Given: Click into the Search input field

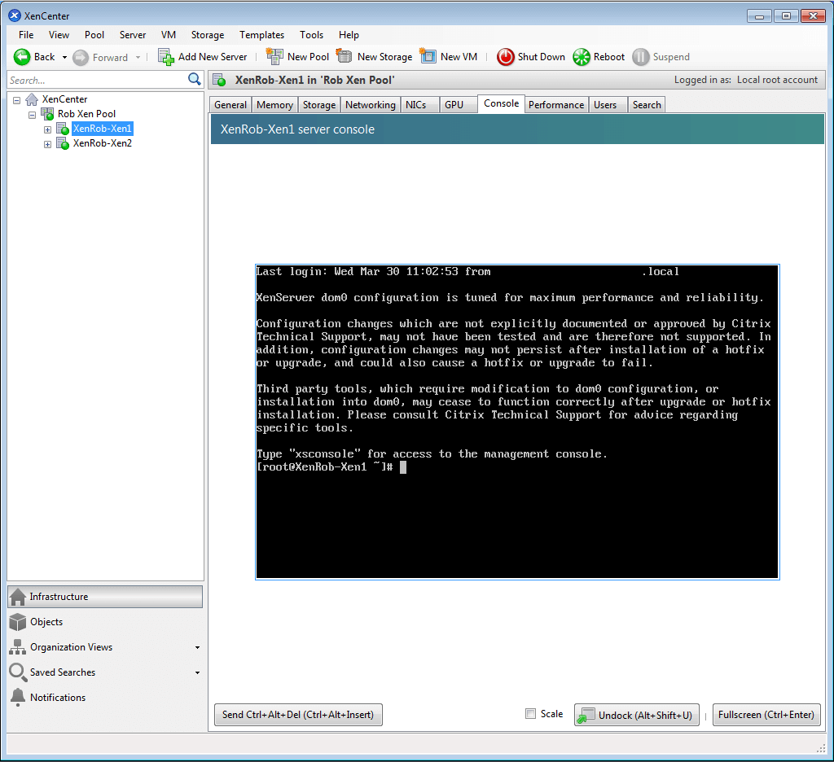Looking at the screenshot, I should (97, 81).
